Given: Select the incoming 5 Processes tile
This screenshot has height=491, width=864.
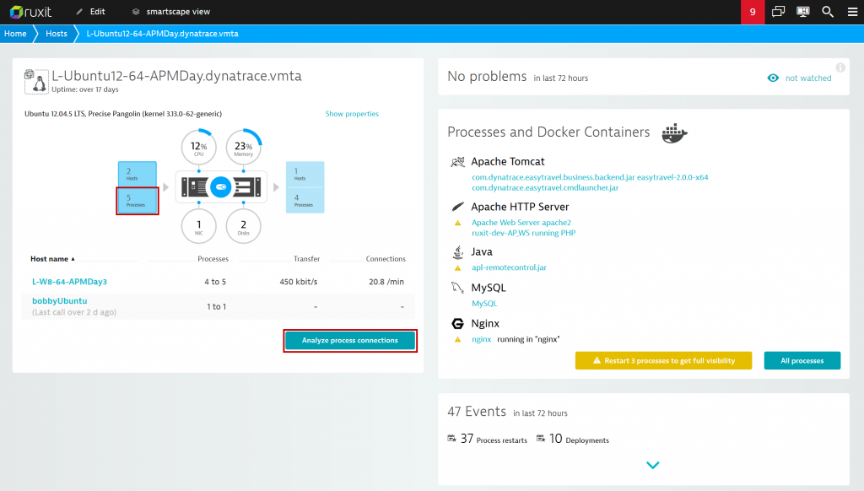Looking at the screenshot, I should [138, 201].
